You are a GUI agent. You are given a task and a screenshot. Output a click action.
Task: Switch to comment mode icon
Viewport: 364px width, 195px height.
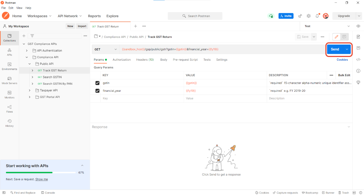coord(344,37)
